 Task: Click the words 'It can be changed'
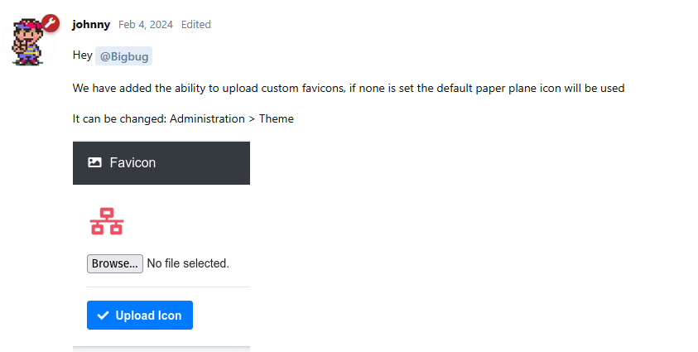pos(118,118)
